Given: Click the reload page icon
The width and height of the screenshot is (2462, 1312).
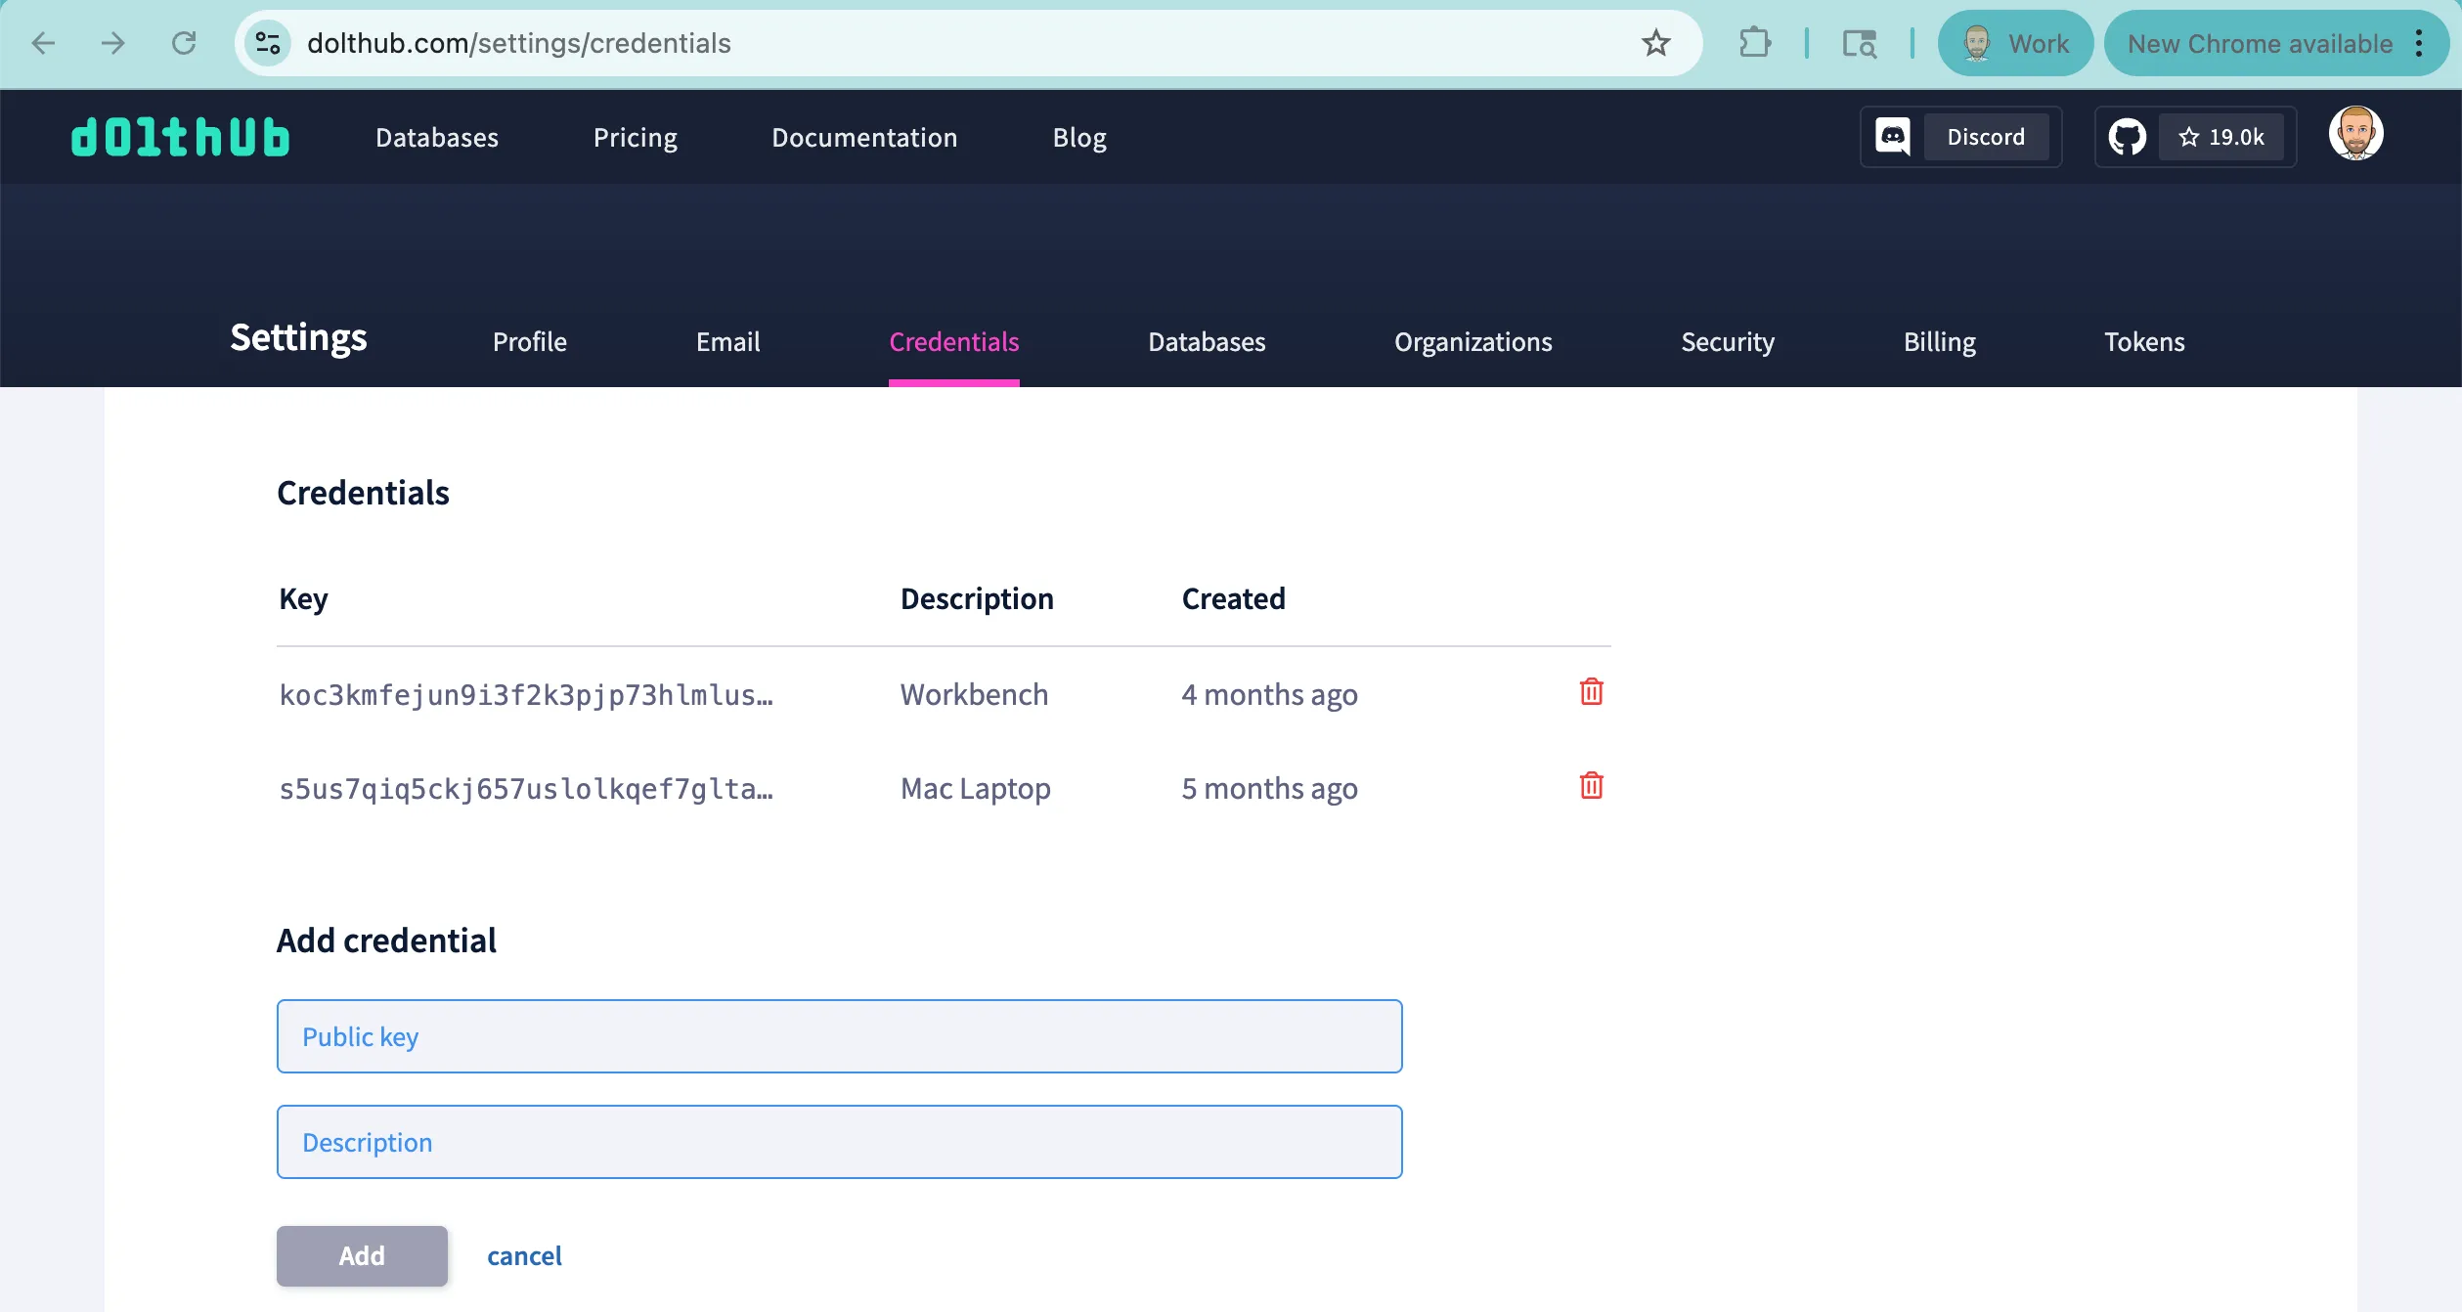Looking at the screenshot, I should click(184, 43).
